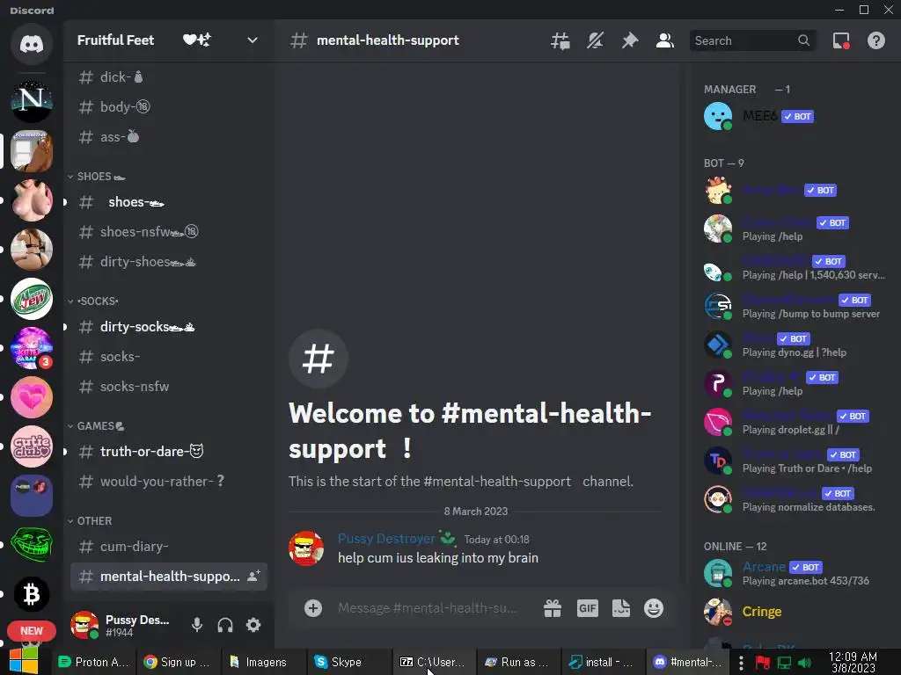This screenshot has height=675, width=901.
Task: Open Discord home direct messages icon
Action: (x=32, y=44)
